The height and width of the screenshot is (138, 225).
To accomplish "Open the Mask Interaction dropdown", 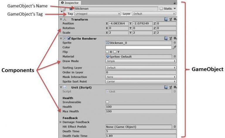I will pyautogui.click(x=141, y=77).
